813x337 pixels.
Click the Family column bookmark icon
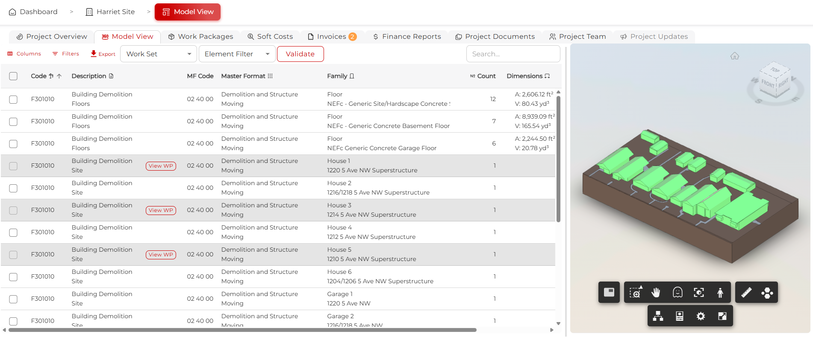[x=352, y=76]
